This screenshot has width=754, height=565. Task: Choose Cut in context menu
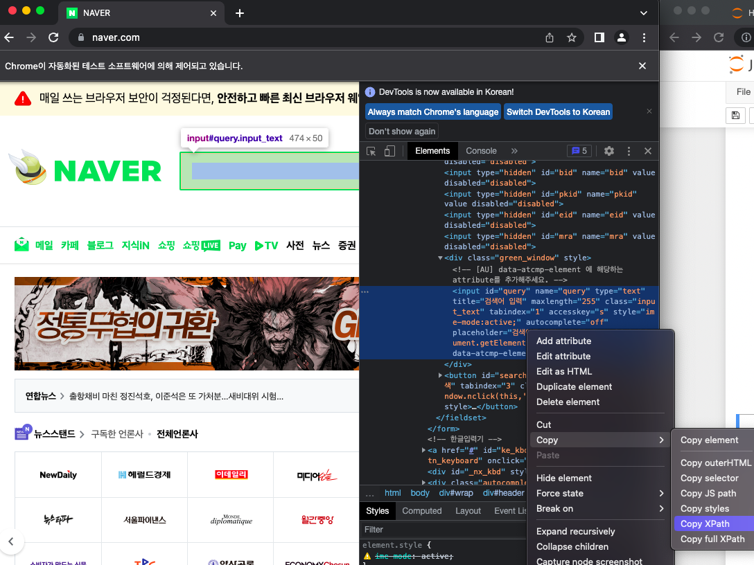(x=600, y=424)
